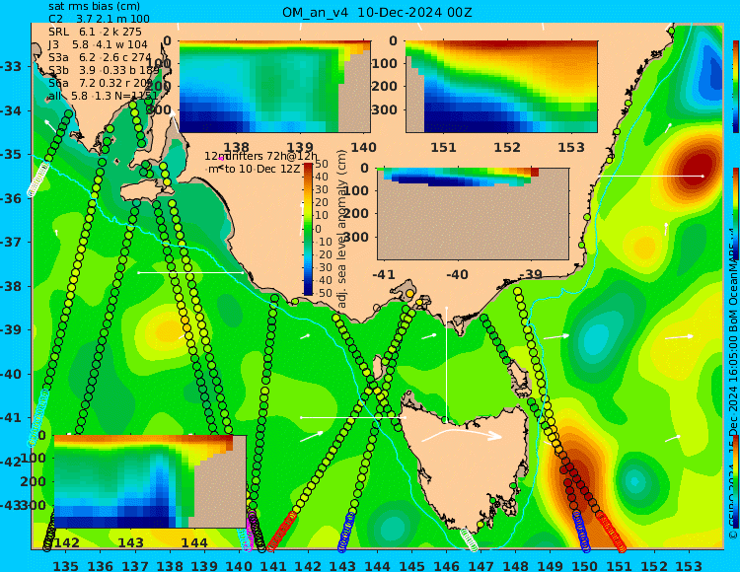Screen dimensions: 740x572
Task: Click the 'to 10 Dec 12Z' legend text
Action: click(262, 169)
